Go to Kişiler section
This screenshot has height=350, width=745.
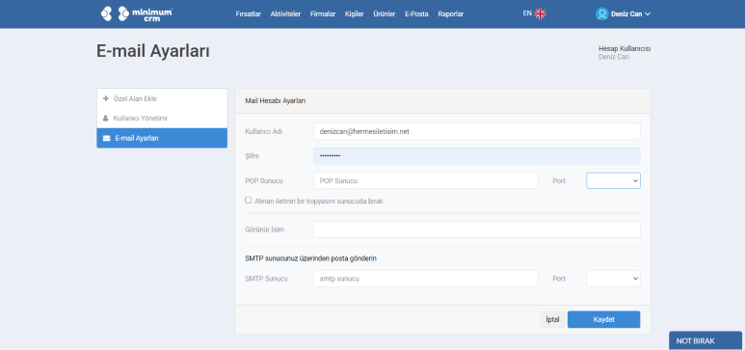point(354,14)
